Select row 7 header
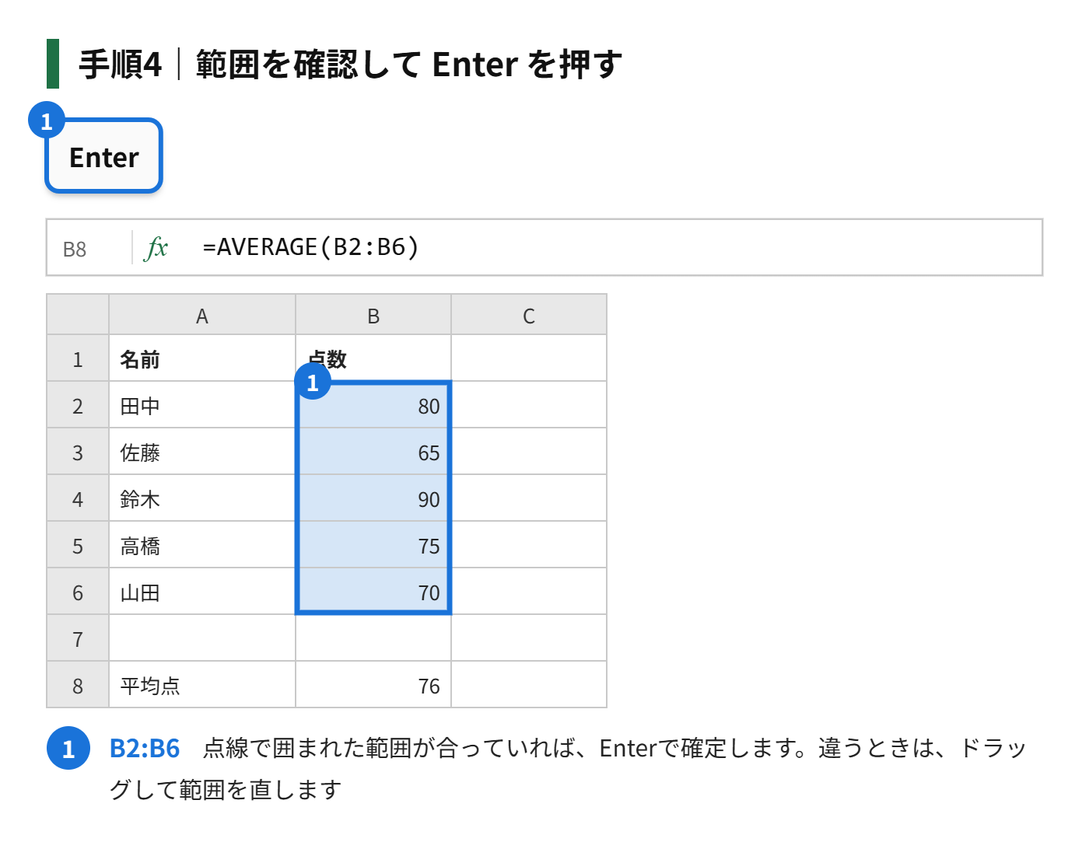This screenshot has height=849, width=1089. click(78, 638)
